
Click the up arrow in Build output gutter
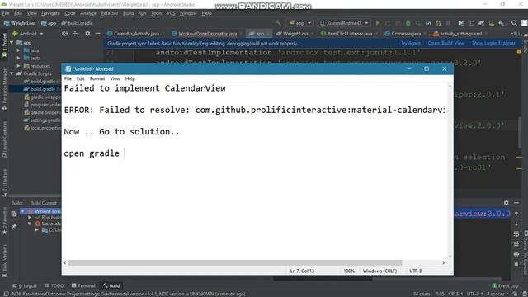516,214
